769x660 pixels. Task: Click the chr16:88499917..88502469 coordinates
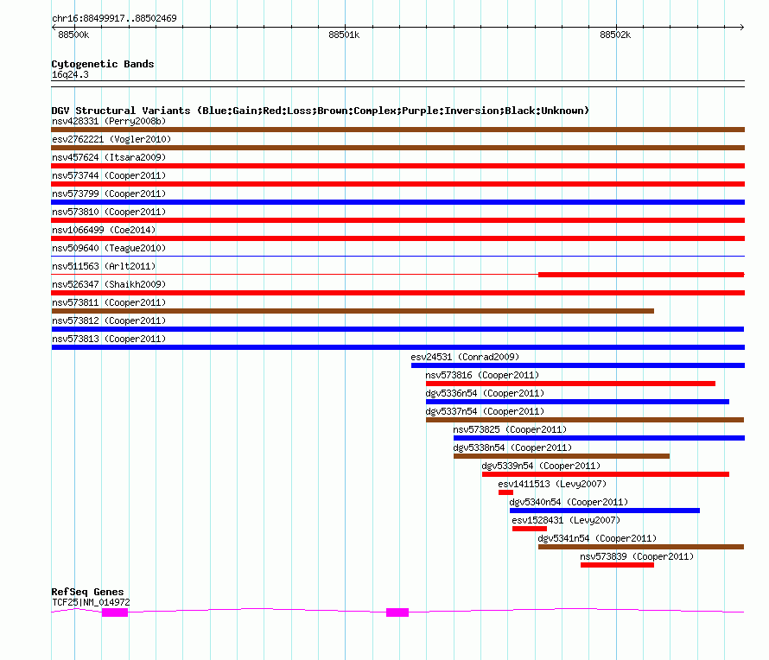[114, 18]
